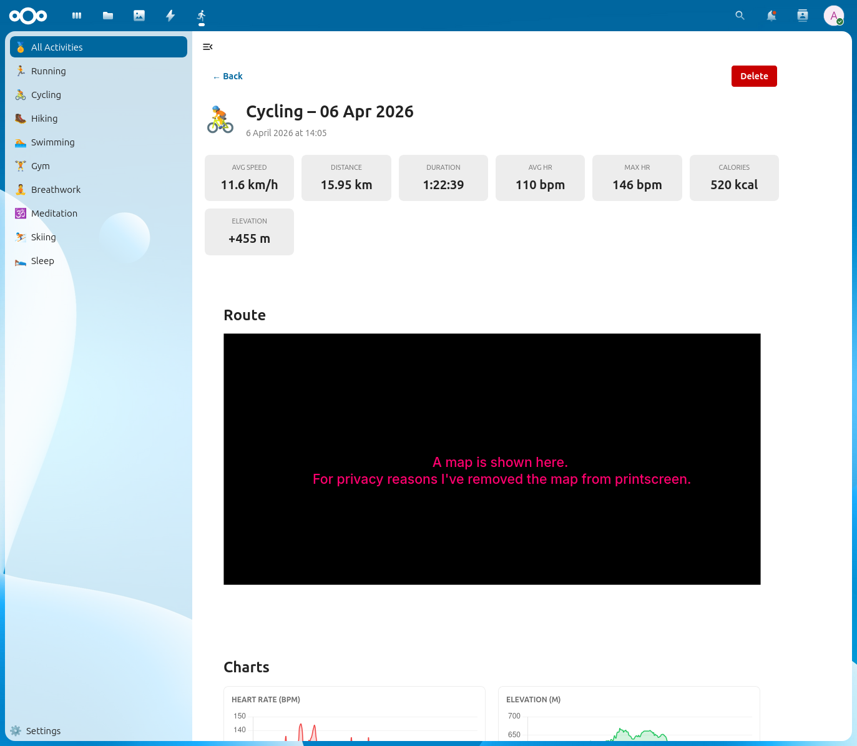The height and width of the screenshot is (746, 857).
Task: Open the Contacts menu
Action: (802, 16)
